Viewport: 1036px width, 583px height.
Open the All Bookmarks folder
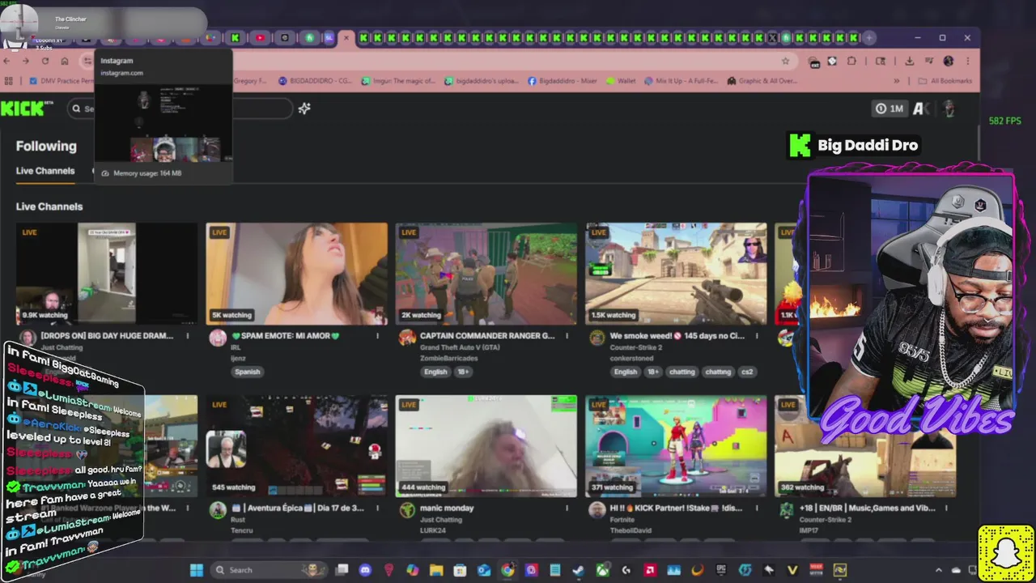point(945,81)
